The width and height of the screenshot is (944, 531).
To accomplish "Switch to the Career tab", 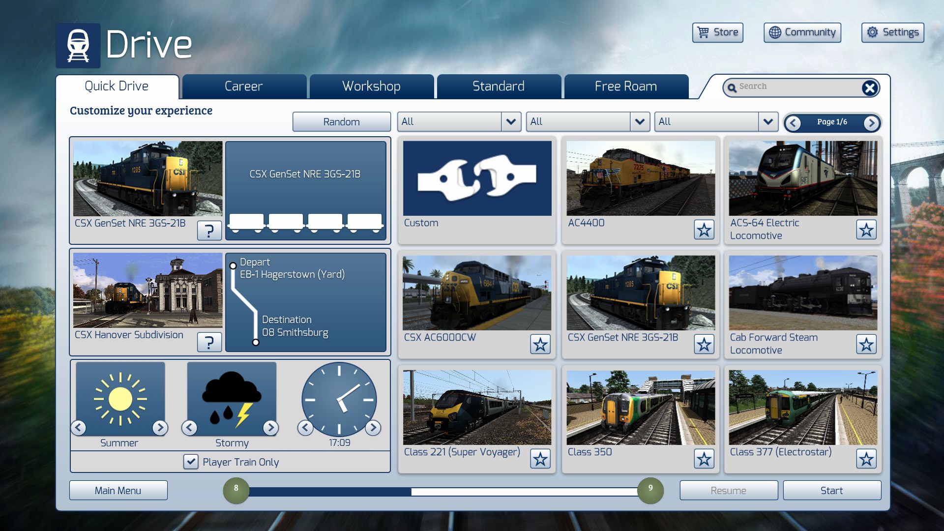I will pos(244,87).
